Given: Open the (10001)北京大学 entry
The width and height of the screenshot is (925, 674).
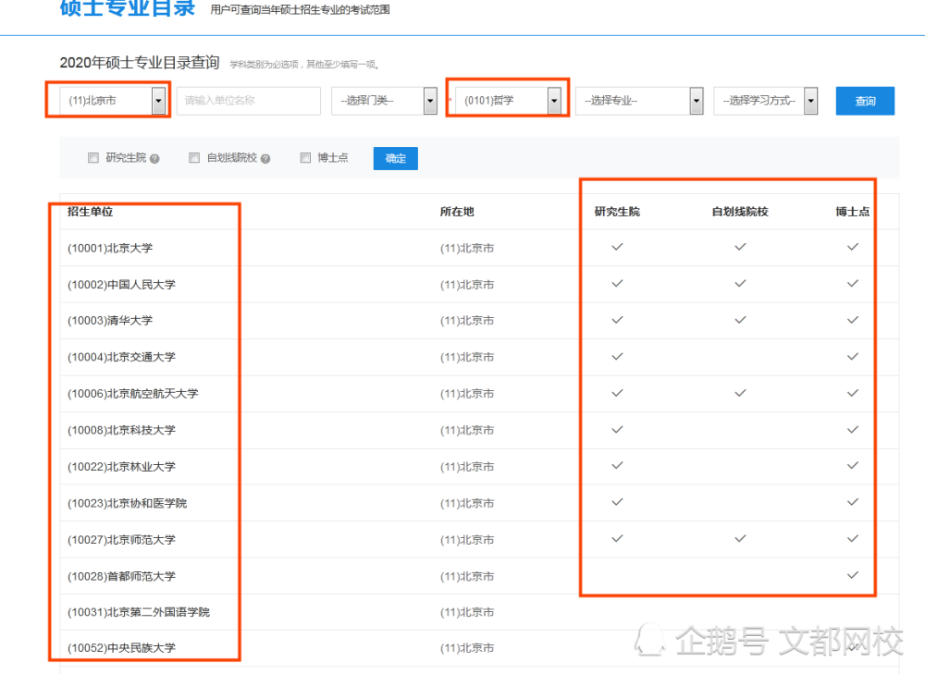Looking at the screenshot, I should tap(110, 249).
